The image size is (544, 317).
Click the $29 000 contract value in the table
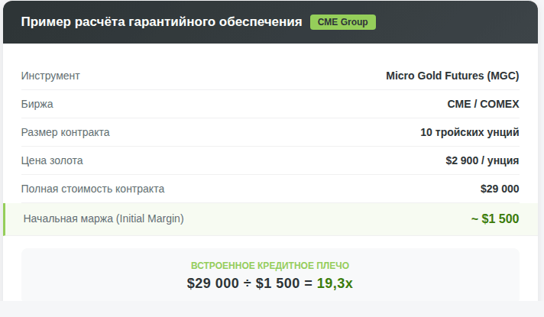(500, 189)
